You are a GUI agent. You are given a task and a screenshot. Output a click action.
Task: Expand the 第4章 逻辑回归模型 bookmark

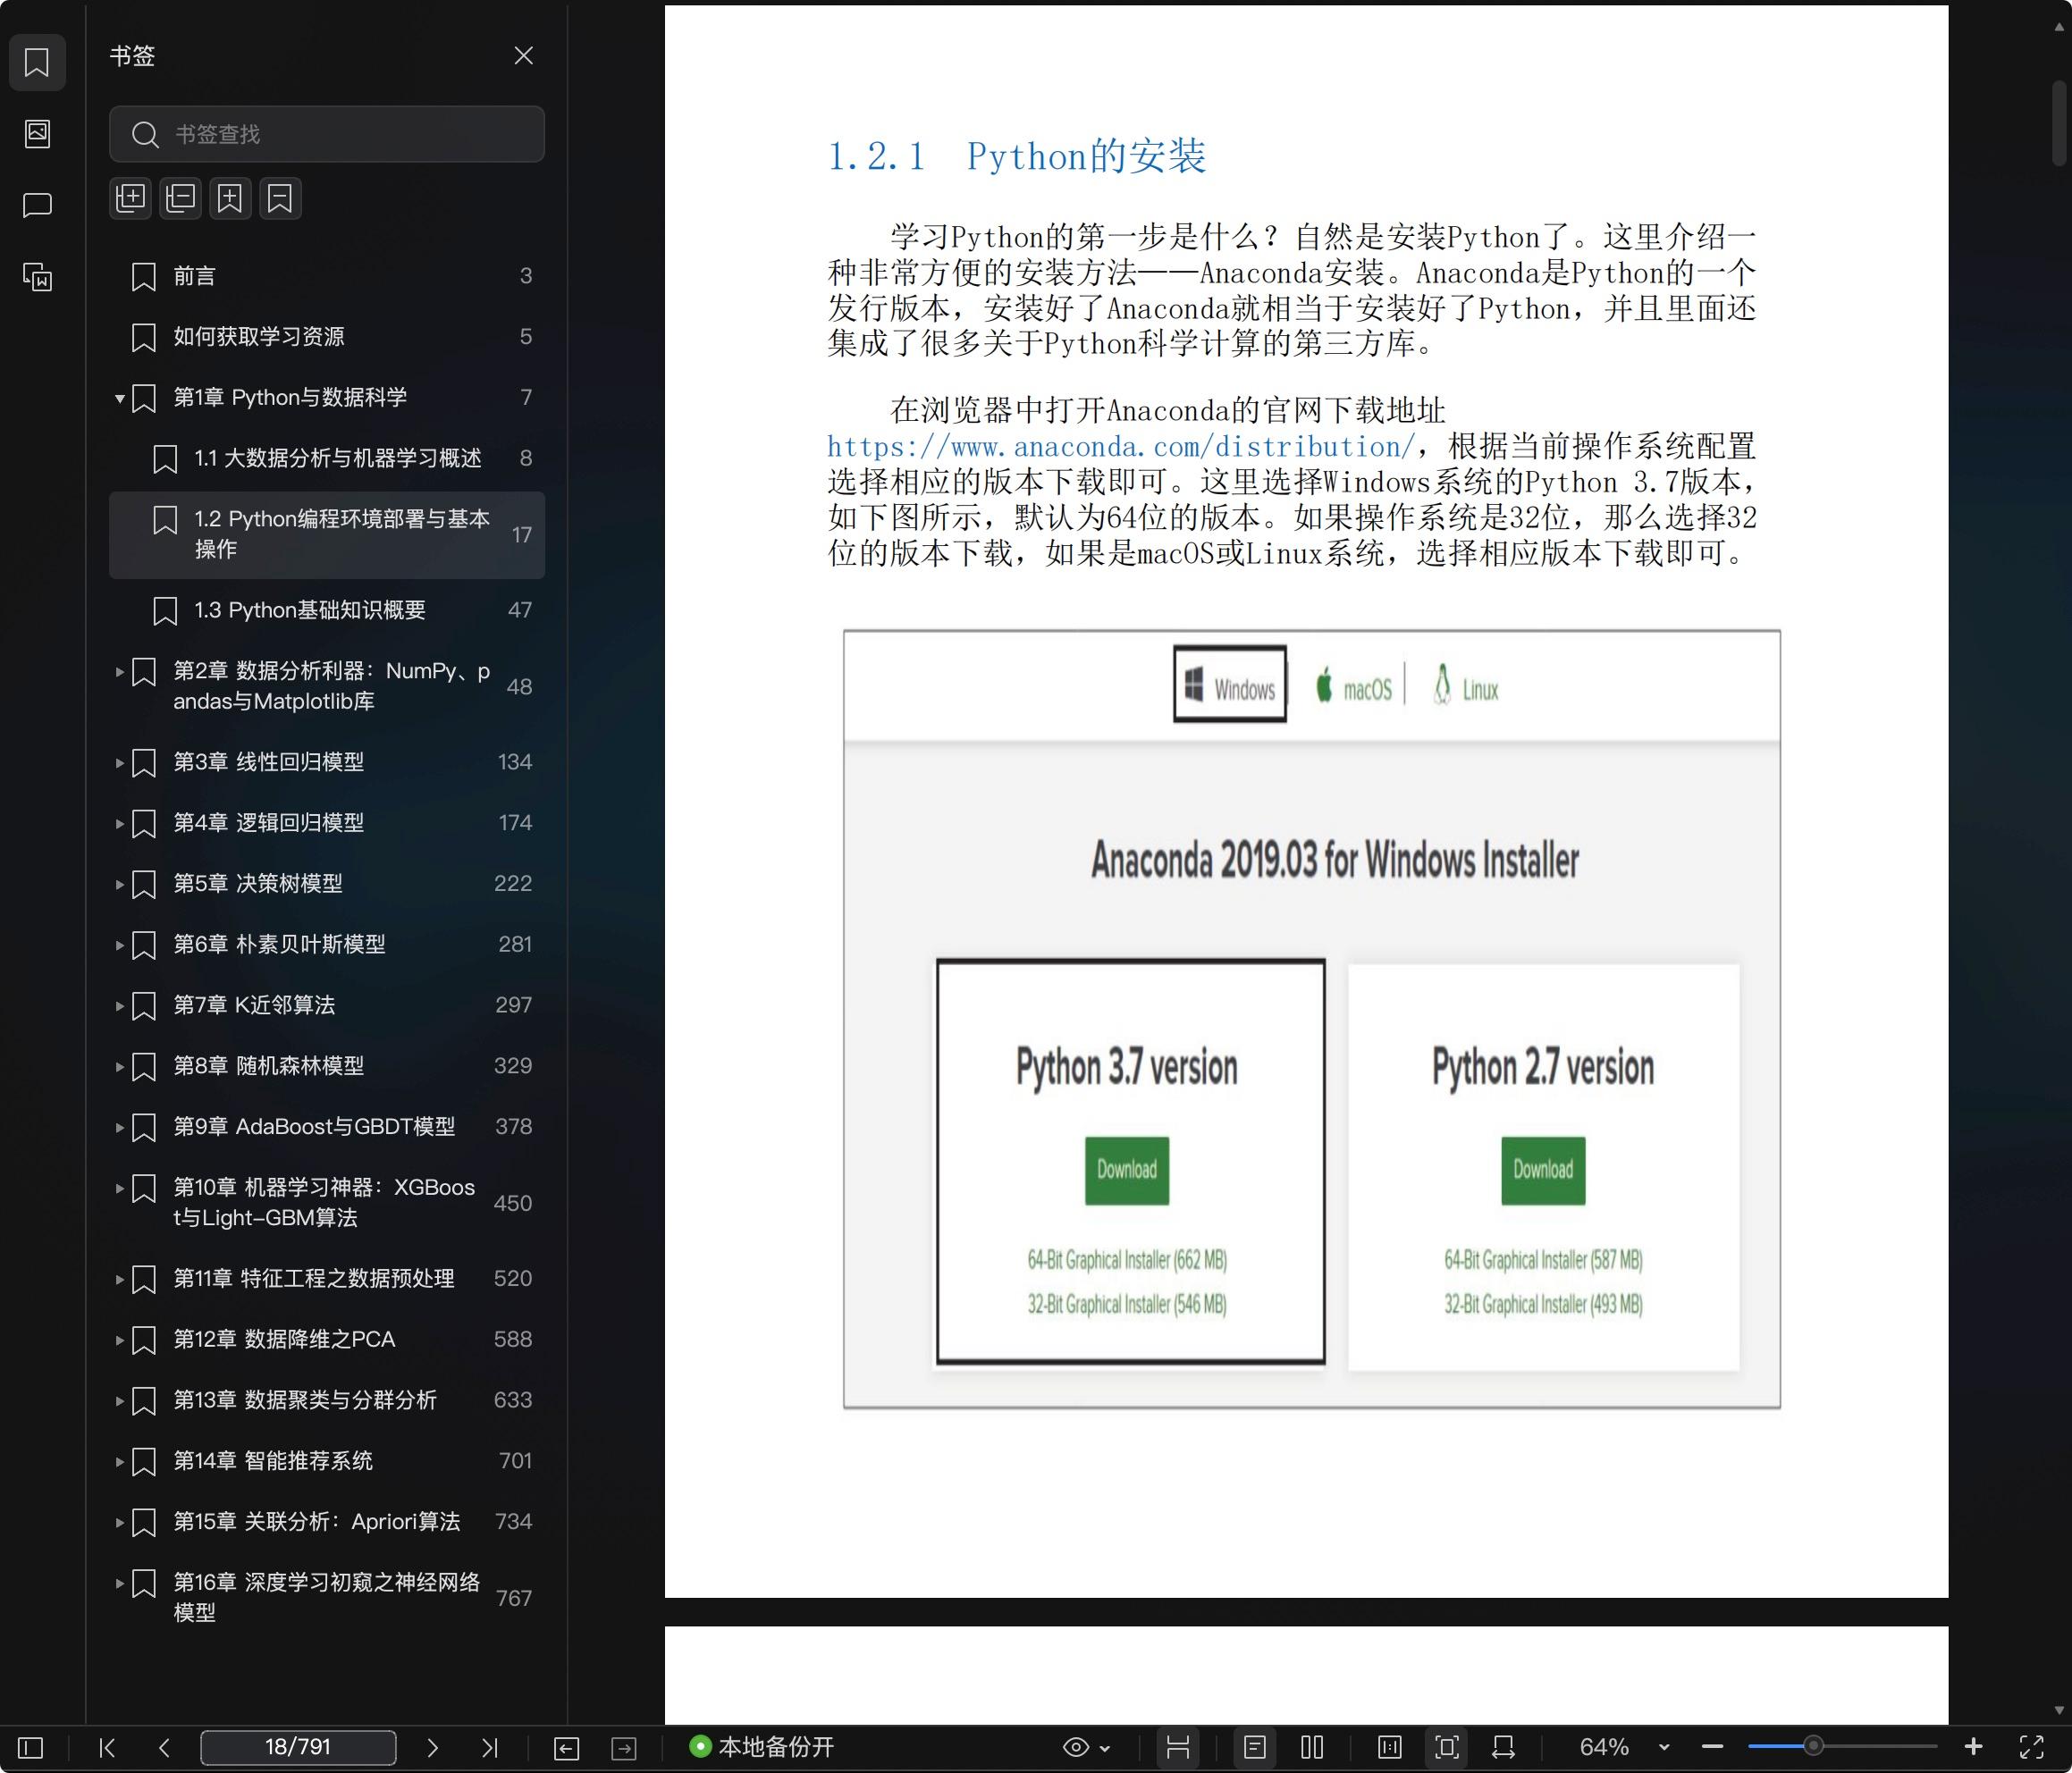point(119,824)
